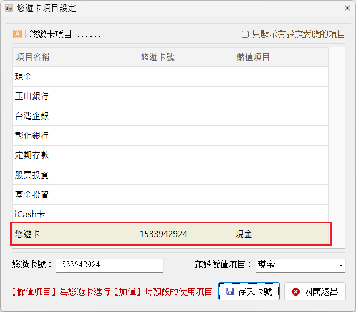Click the 項目名稱 column header
This screenshot has width=356, height=312.
coord(74,57)
